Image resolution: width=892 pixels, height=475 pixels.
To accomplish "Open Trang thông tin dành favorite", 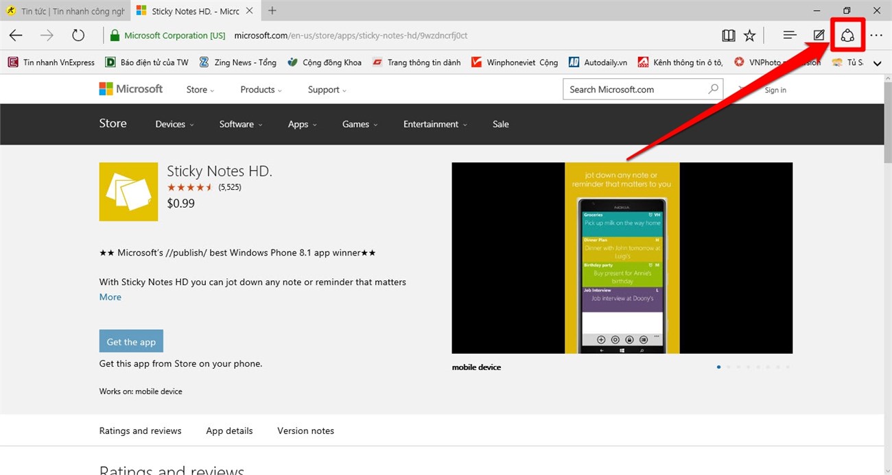I will pyautogui.click(x=416, y=62).
